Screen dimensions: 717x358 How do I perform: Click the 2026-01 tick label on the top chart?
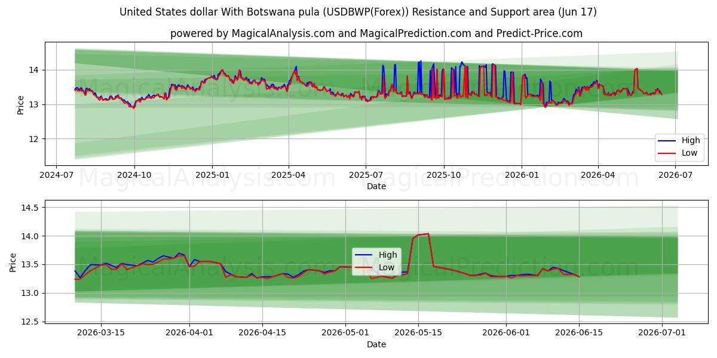click(x=522, y=175)
